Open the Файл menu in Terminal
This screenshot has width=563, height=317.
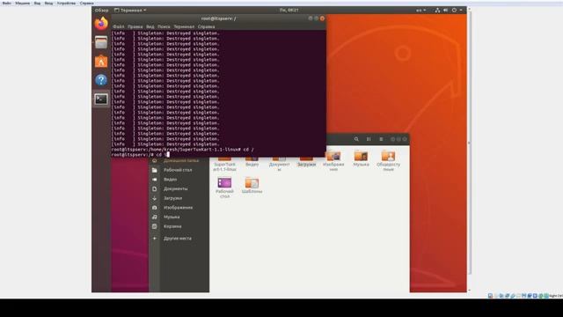[119, 26]
